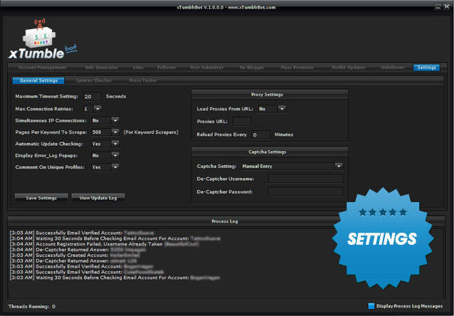
Task: Open the Automatic Update Checking dropdown
Action: pyautogui.click(x=115, y=144)
